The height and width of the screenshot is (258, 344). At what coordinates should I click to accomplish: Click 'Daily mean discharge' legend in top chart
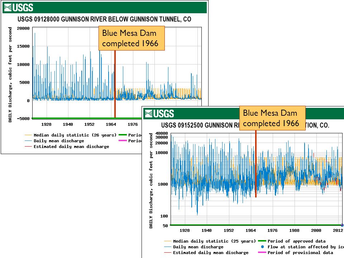click(x=54, y=140)
